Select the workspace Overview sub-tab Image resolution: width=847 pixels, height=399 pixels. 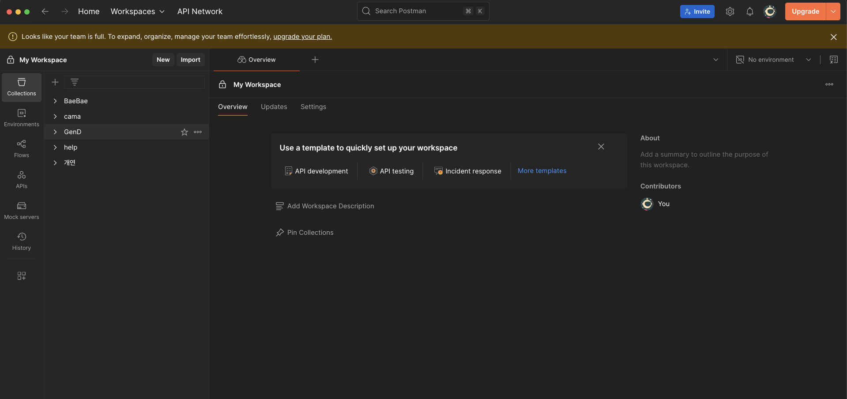pos(233,107)
